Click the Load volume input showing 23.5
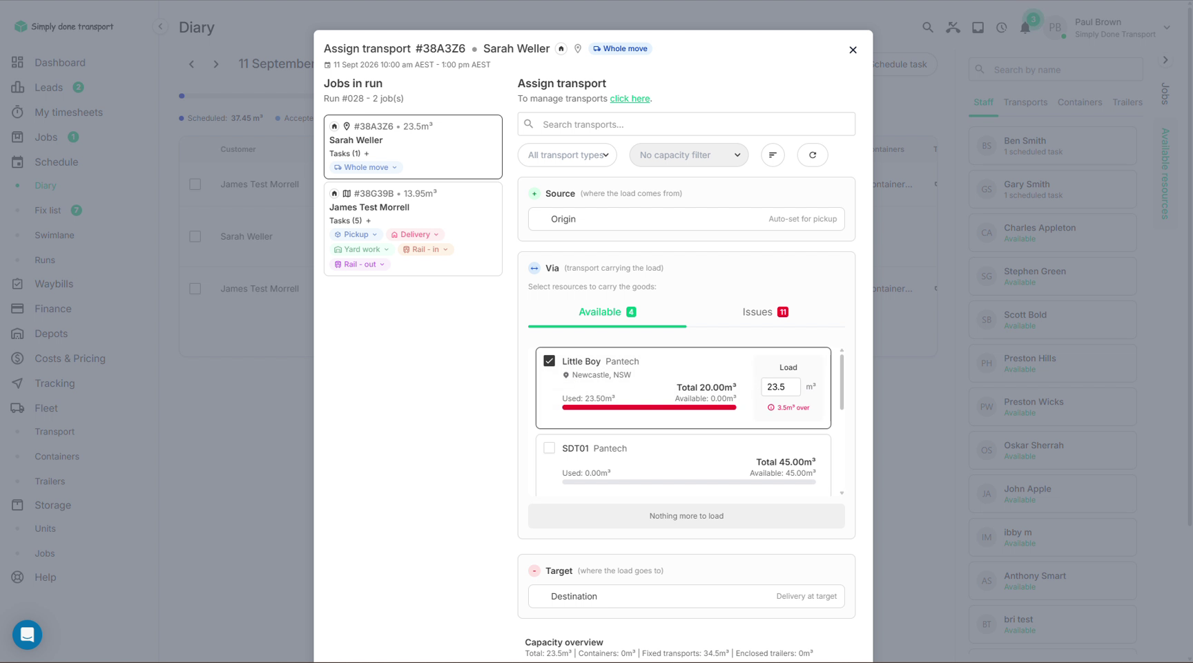 (x=781, y=387)
